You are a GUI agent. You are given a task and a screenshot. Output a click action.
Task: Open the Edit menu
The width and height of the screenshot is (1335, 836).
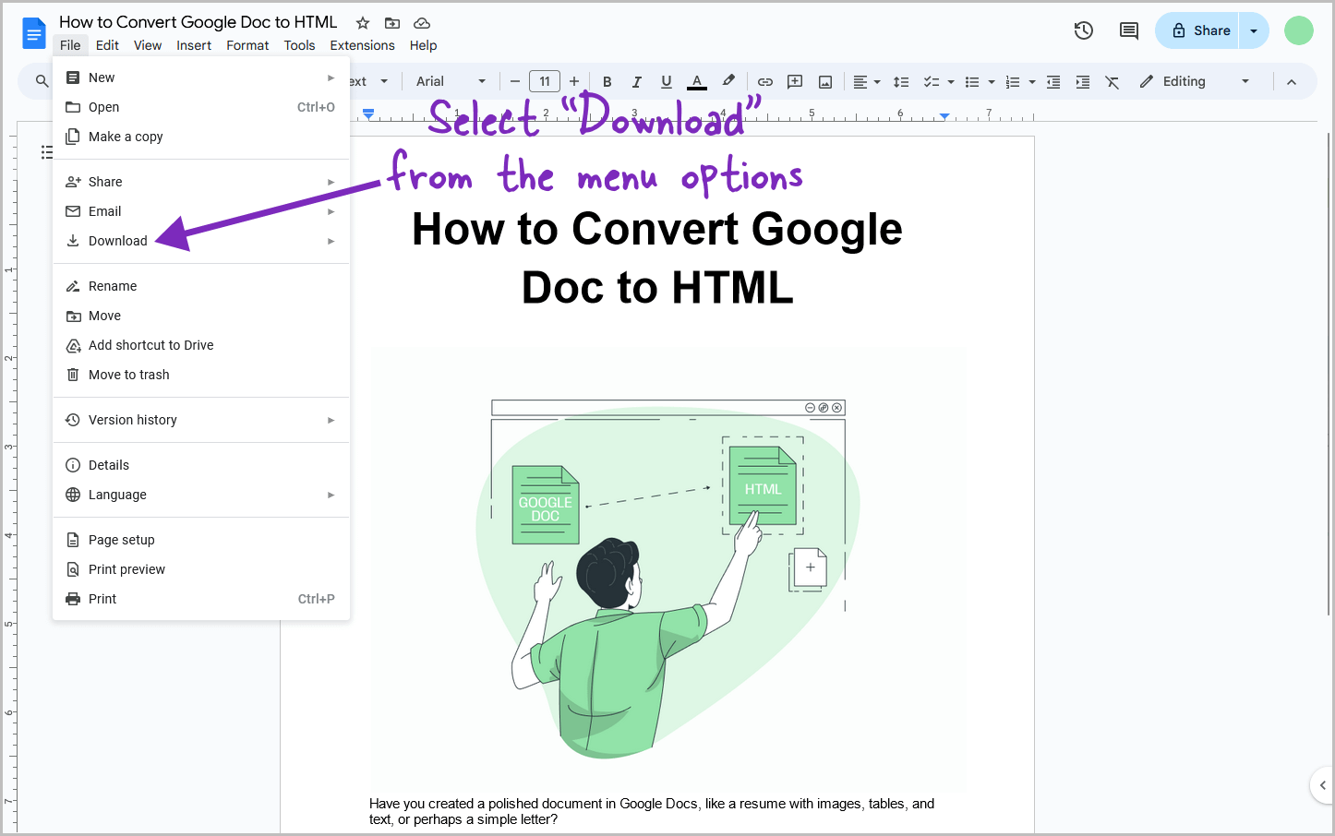tap(107, 45)
